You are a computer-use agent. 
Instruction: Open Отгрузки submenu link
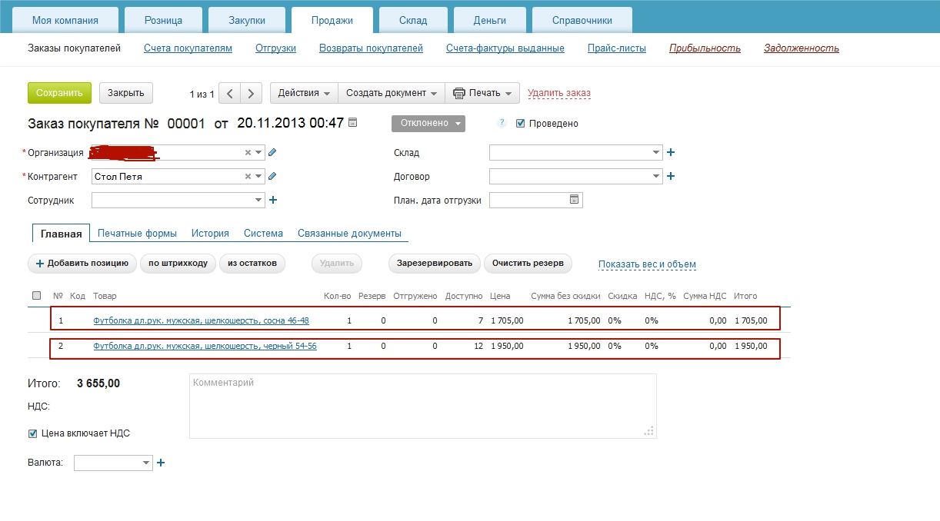pos(275,48)
